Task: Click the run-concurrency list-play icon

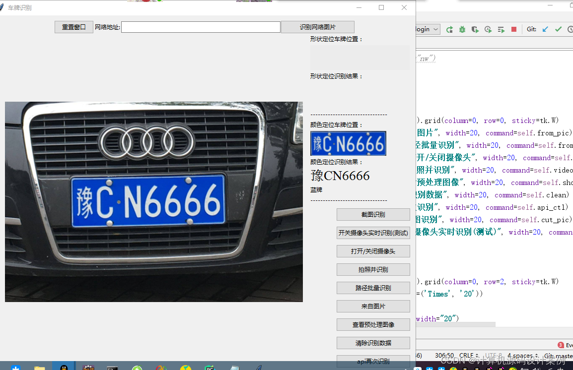Action: tap(501, 30)
